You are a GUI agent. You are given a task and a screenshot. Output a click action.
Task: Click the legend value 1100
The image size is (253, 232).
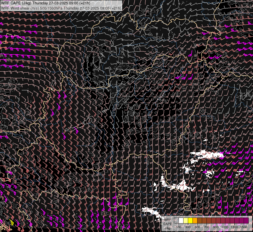(x=225, y=227)
